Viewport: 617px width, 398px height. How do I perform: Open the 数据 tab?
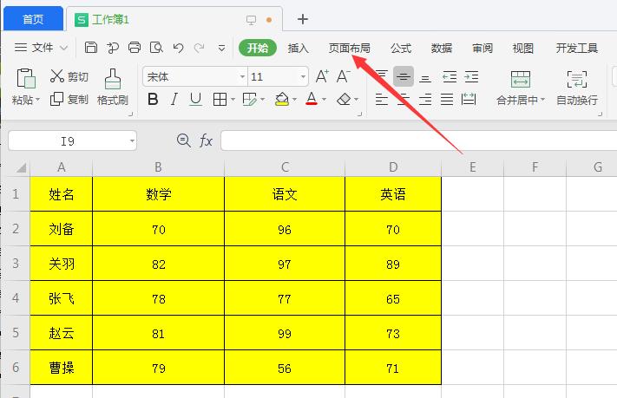pos(442,48)
